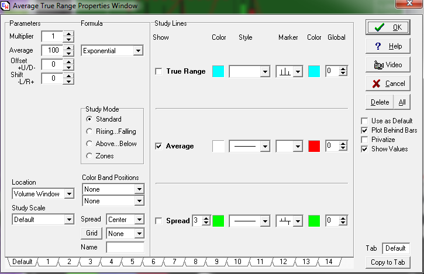The width and height of the screenshot is (424, 274).
Task: Increase the Multiplier value with the up arrow
Action: pos(68,34)
